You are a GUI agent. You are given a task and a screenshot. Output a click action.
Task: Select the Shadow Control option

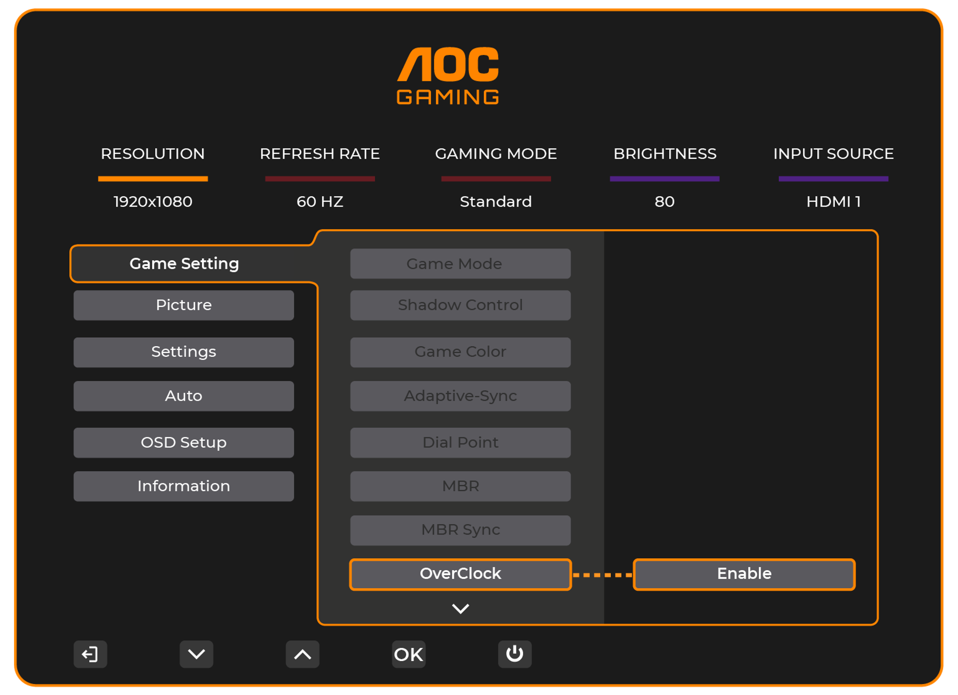click(460, 305)
